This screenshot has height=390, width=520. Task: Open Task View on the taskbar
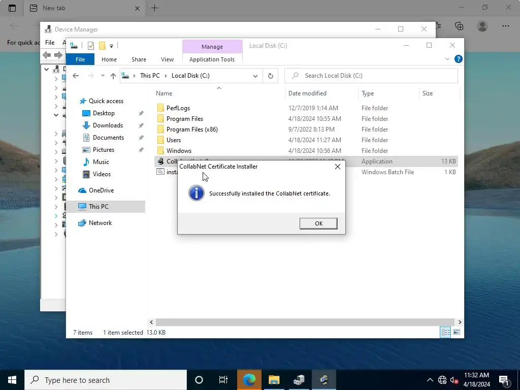click(x=223, y=380)
